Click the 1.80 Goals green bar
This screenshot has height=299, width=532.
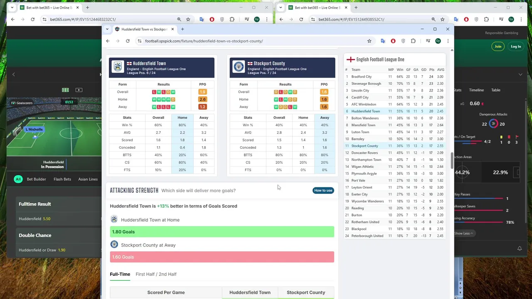coord(222,232)
